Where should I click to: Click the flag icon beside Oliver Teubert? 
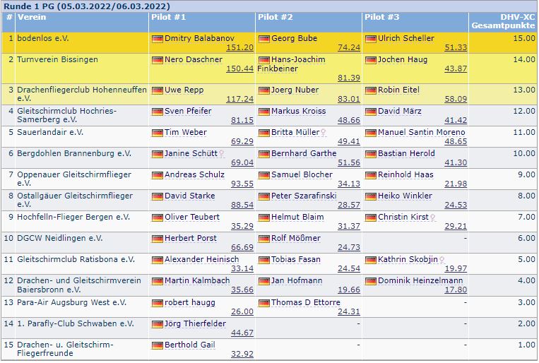click(x=157, y=218)
